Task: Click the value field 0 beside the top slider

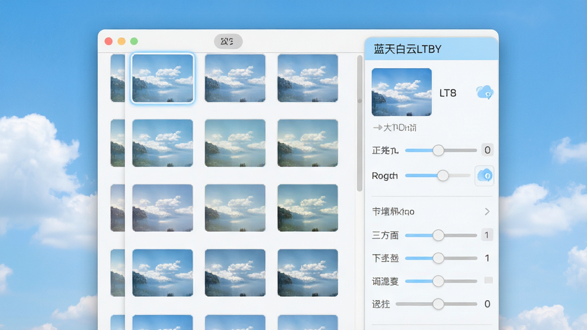Action: pos(487,150)
